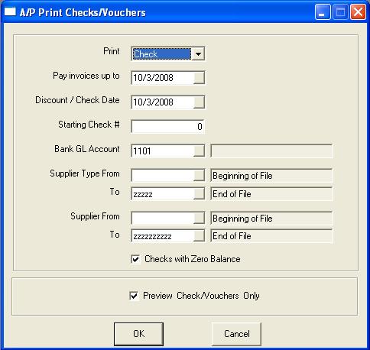
Task: Click the Supplier Type To lookup button
Action: tap(199, 193)
